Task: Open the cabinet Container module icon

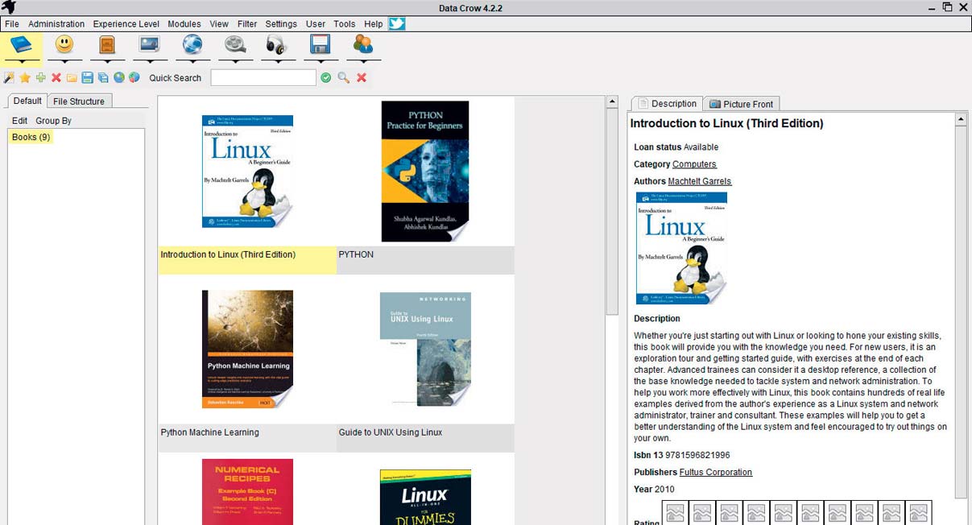Action: coord(107,44)
